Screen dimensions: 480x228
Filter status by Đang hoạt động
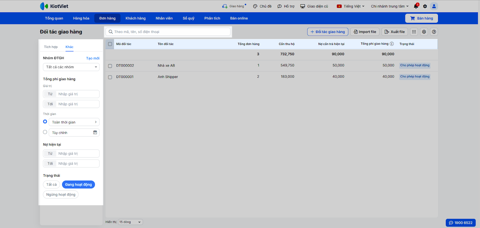point(79,184)
